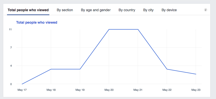216x99 pixels.
Task: Click the May 18 data point on line
Action: tap(51, 69)
